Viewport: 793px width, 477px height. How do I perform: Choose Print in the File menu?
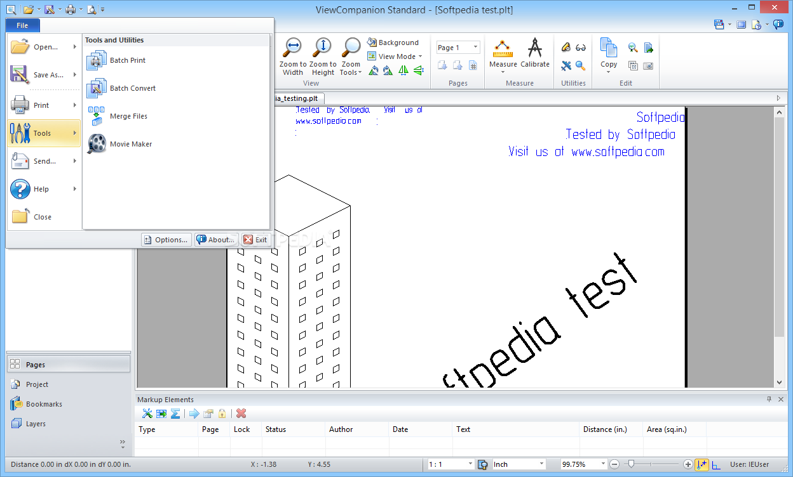point(43,105)
